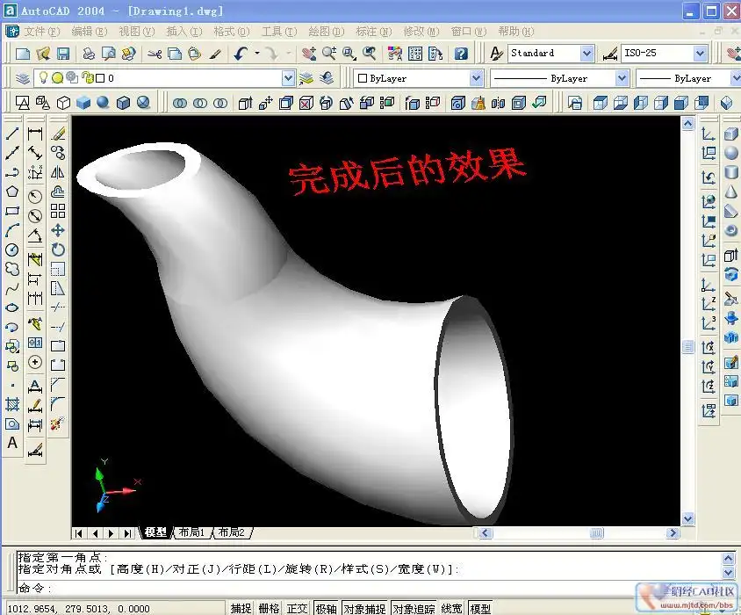
Task: Open the ByLayer color control box
Action: pyautogui.click(x=418, y=78)
